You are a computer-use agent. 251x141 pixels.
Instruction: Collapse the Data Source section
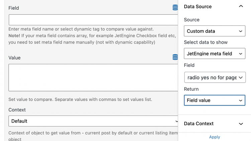coord(241,6)
